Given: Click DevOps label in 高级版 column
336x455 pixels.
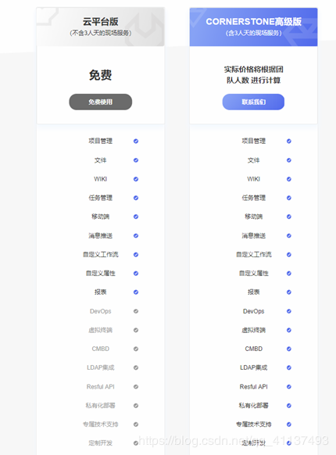Looking at the screenshot, I should point(253,311).
